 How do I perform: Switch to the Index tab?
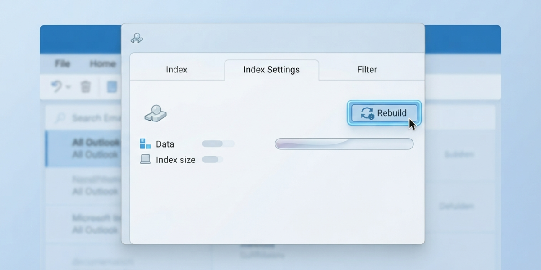pos(177,70)
